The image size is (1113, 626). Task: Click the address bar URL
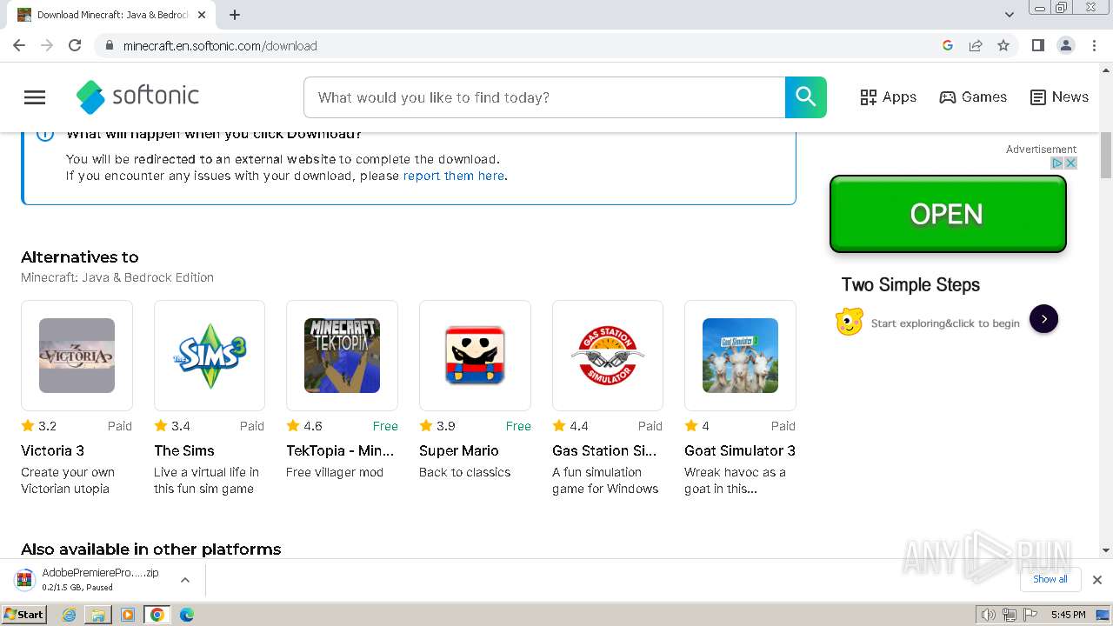220,46
